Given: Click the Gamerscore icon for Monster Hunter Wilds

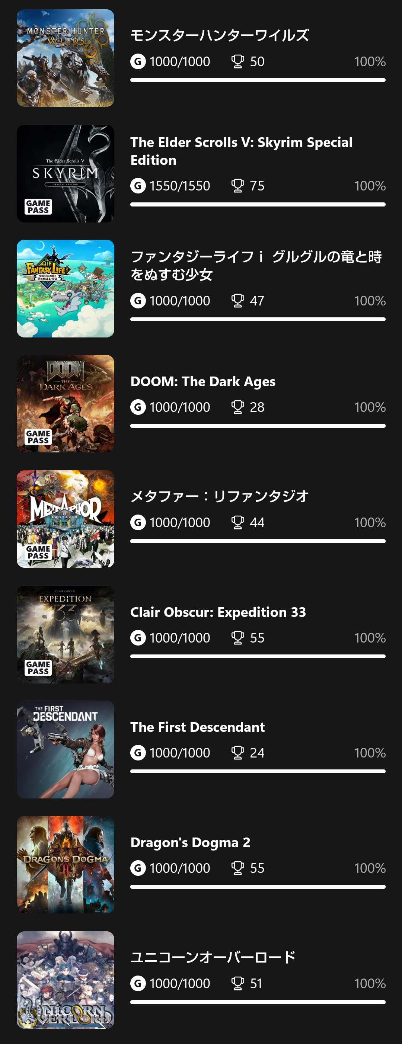Looking at the screenshot, I should (x=138, y=62).
